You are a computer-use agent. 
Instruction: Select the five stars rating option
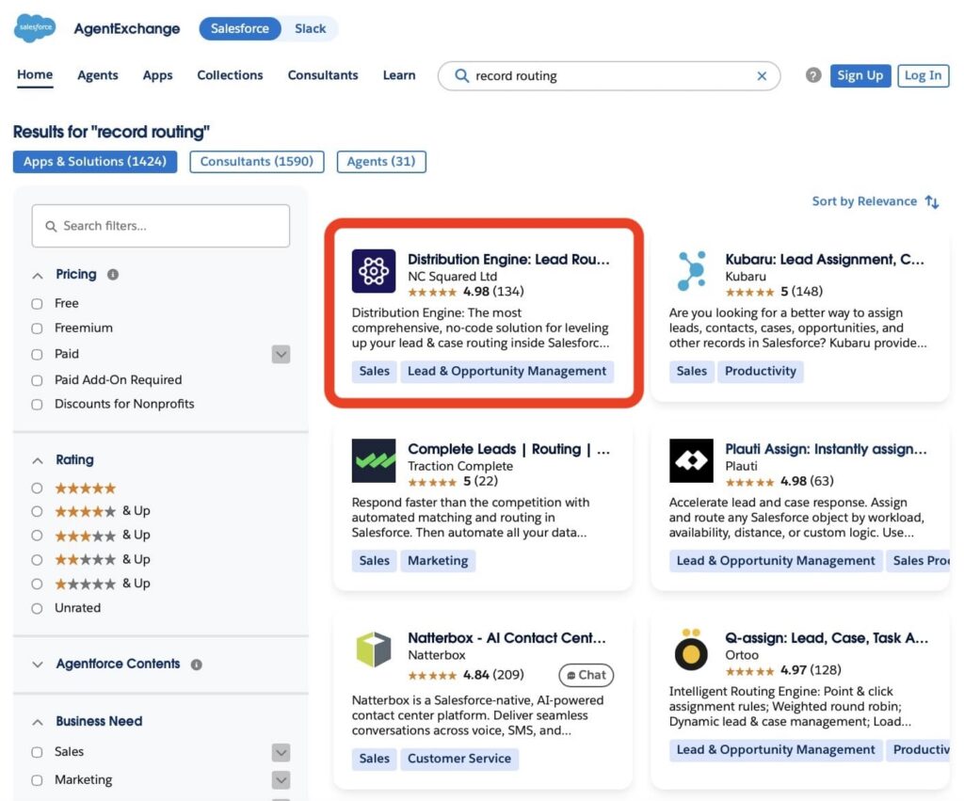(37, 489)
